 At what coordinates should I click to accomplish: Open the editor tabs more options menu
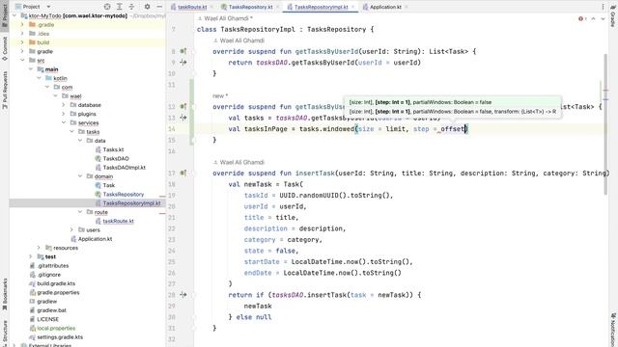(603, 7)
